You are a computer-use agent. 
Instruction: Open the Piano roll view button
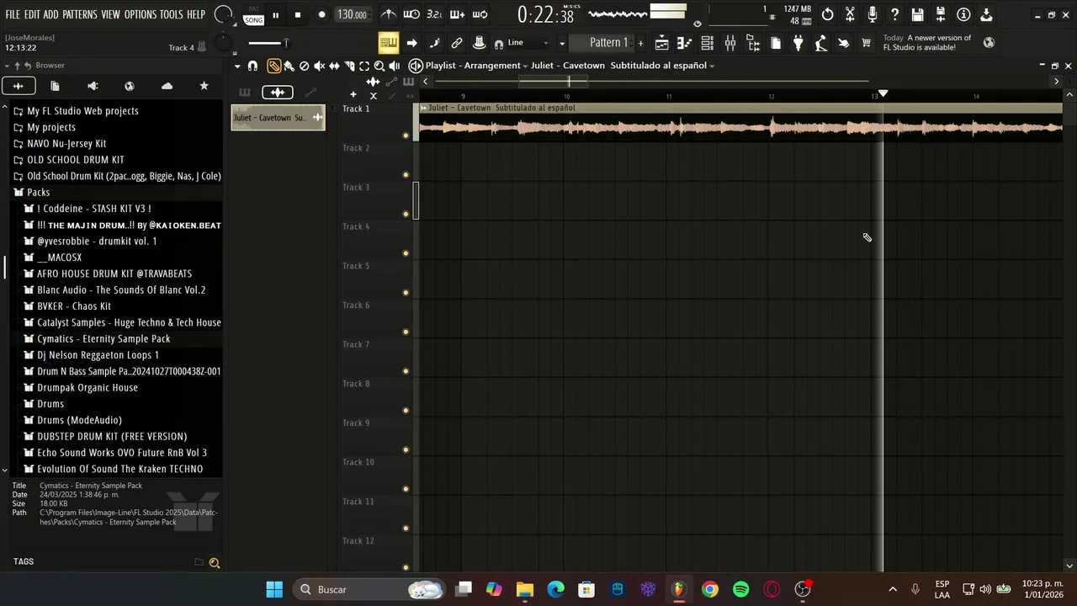coord(685,43)
